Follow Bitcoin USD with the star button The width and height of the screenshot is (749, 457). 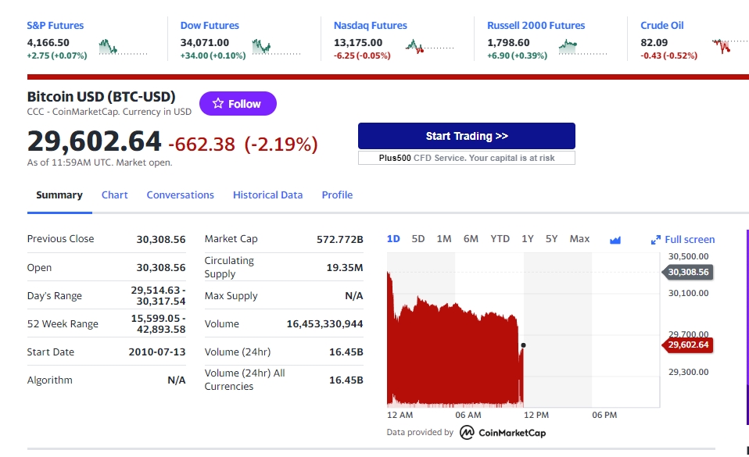click(x=238, y=104)
